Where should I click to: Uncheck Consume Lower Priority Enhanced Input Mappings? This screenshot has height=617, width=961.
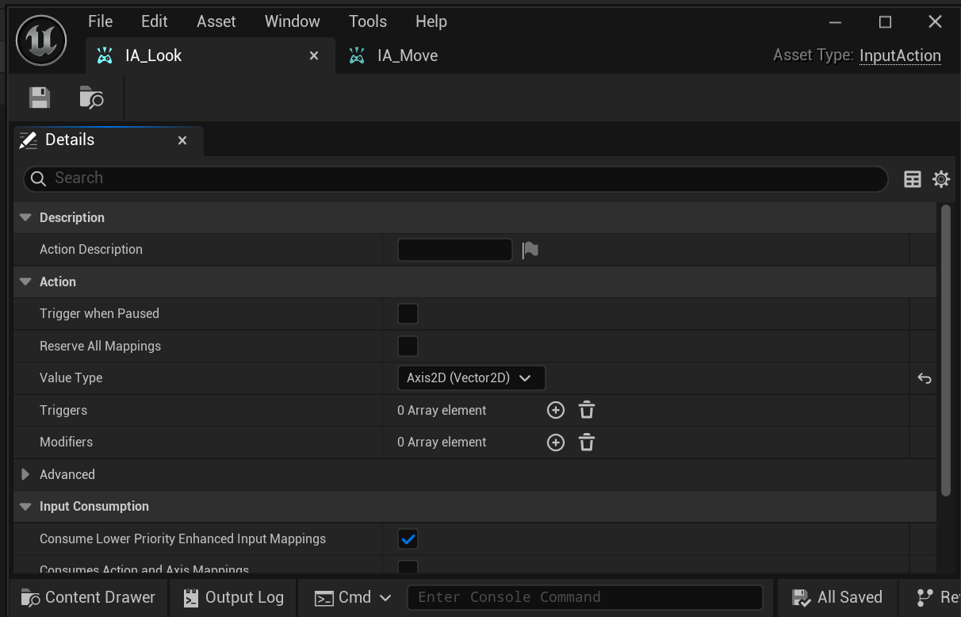click(408, 539)
